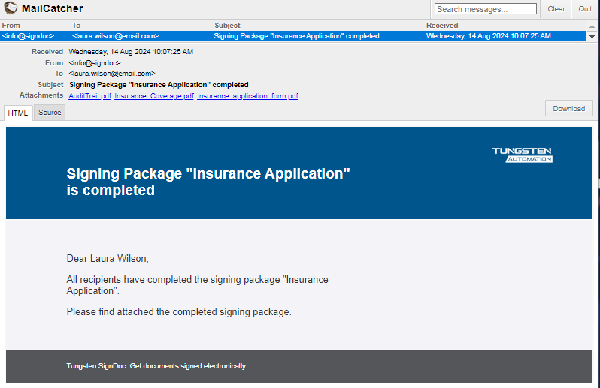This screenshot has width=600, height=388.
Task: Click the MailCatcher title text
Action: [53, 8]
